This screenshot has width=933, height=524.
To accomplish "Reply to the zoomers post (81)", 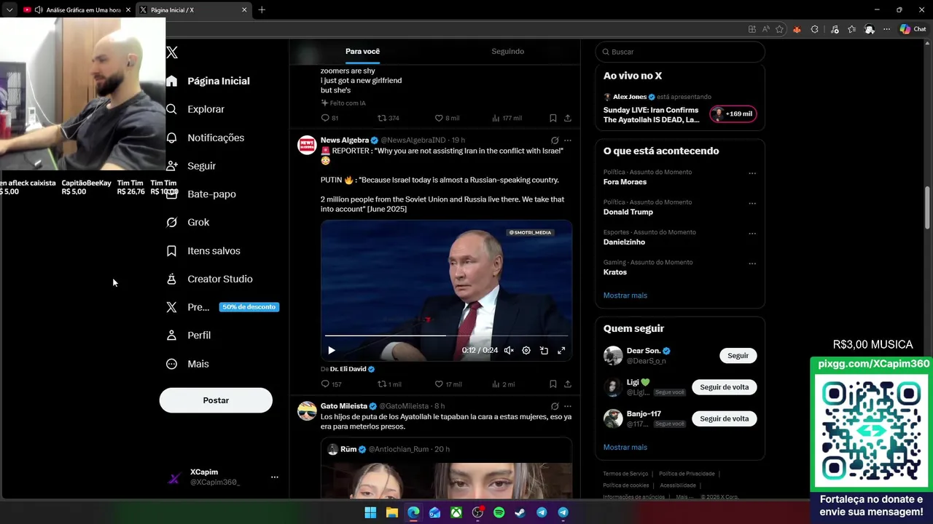I will [x=329, y=118].
